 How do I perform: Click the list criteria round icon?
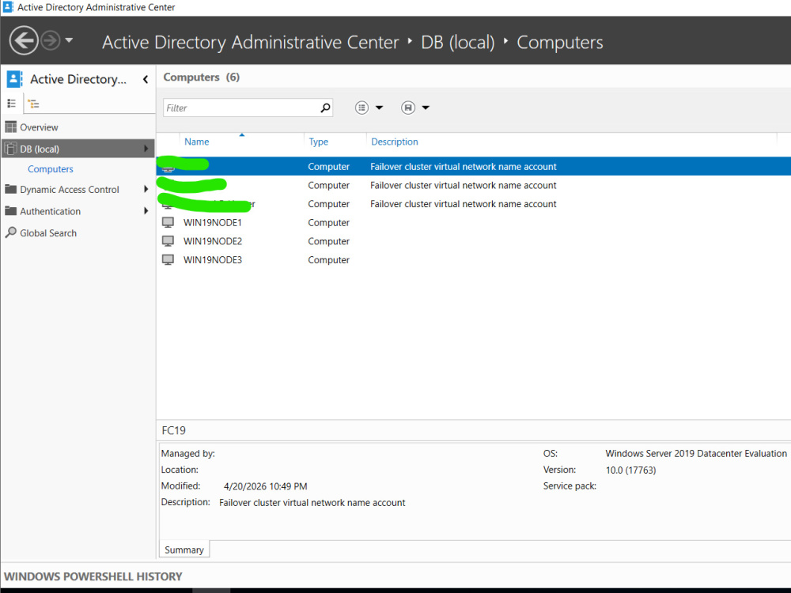pyautogui.click(x=361, y=108)
